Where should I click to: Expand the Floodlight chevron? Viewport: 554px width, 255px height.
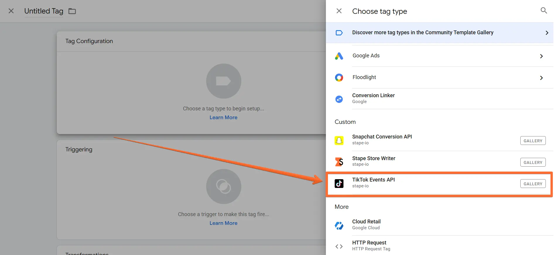pyautogui.click(x=541, y=78)
